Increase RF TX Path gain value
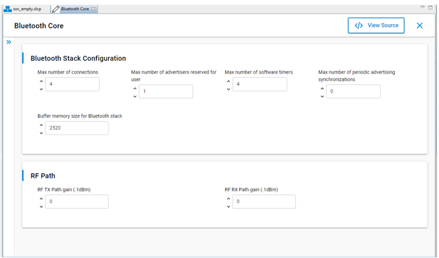 (x=41, y=199)
